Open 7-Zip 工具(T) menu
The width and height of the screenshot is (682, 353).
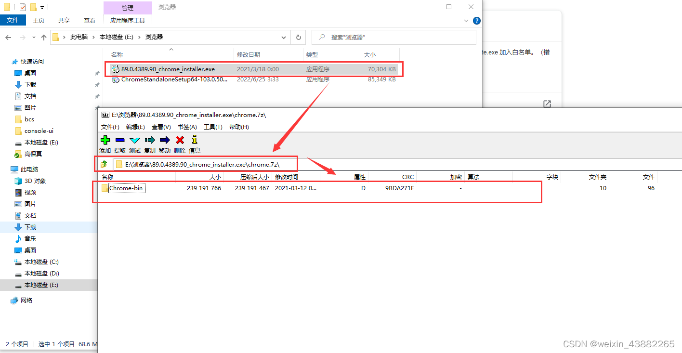[x=213, y=127]
